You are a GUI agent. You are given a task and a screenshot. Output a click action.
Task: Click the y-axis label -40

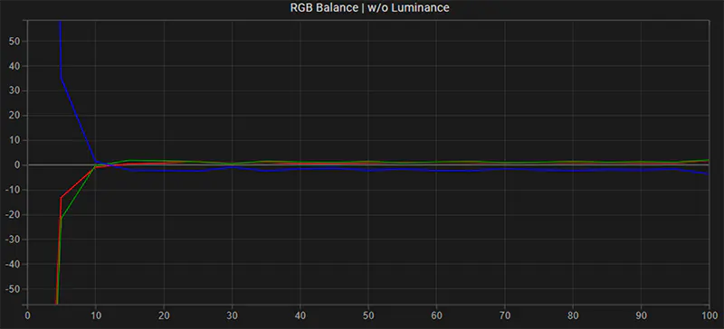pos(12,265)
